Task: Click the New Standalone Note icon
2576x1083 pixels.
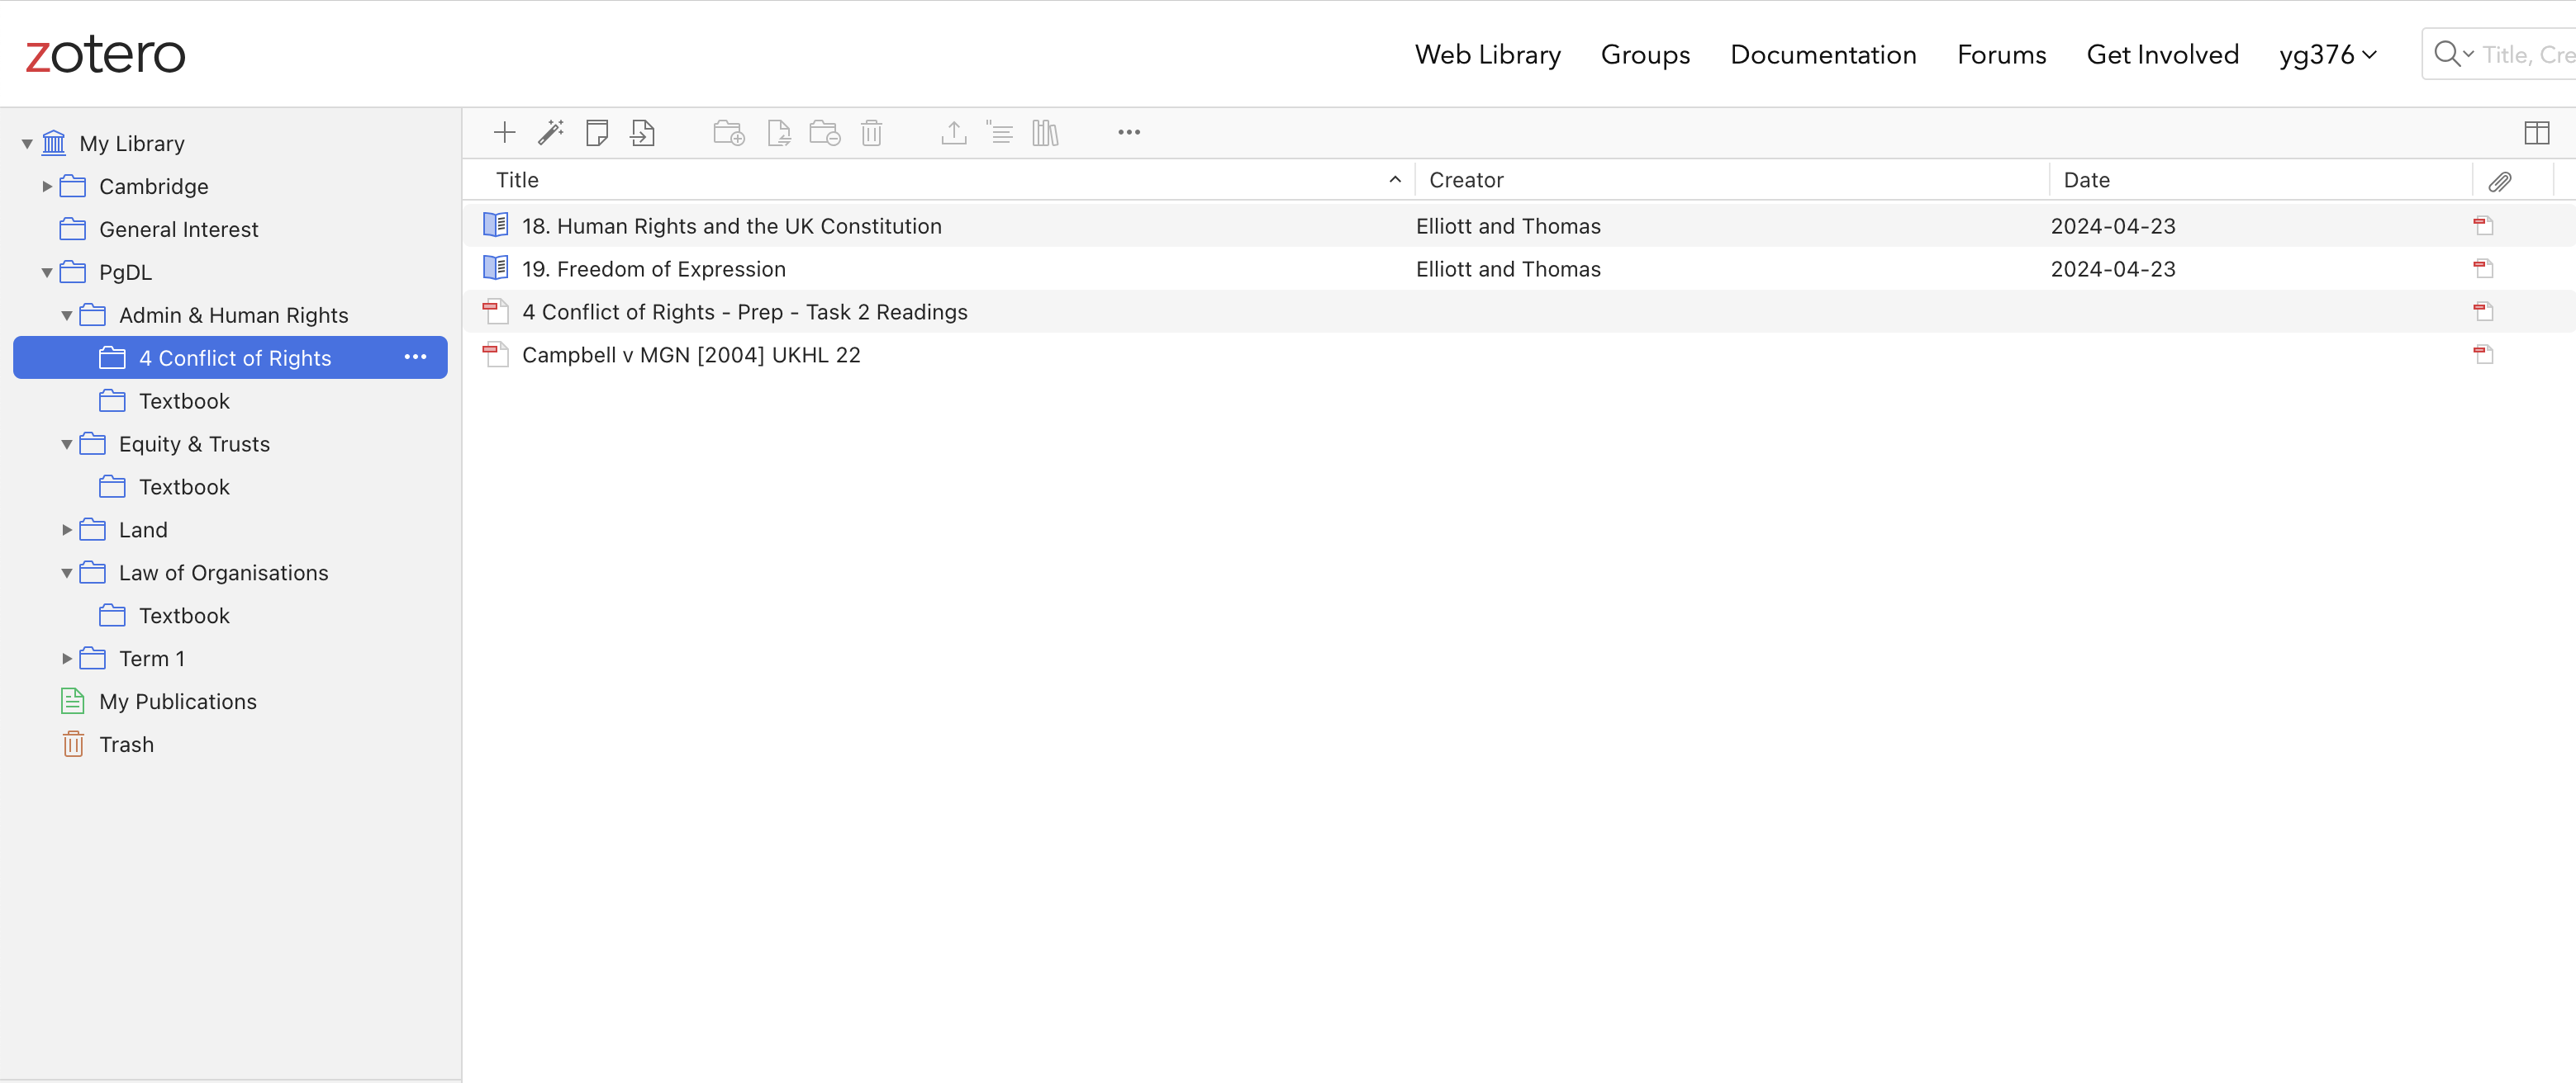Action: (x=597, y=132)
